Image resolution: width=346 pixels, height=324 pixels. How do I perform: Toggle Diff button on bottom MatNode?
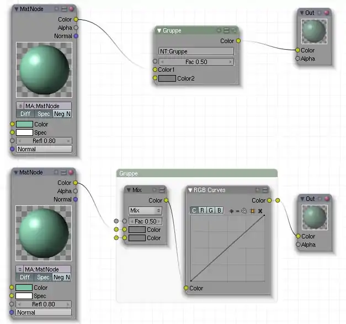[x=25, y=277]
